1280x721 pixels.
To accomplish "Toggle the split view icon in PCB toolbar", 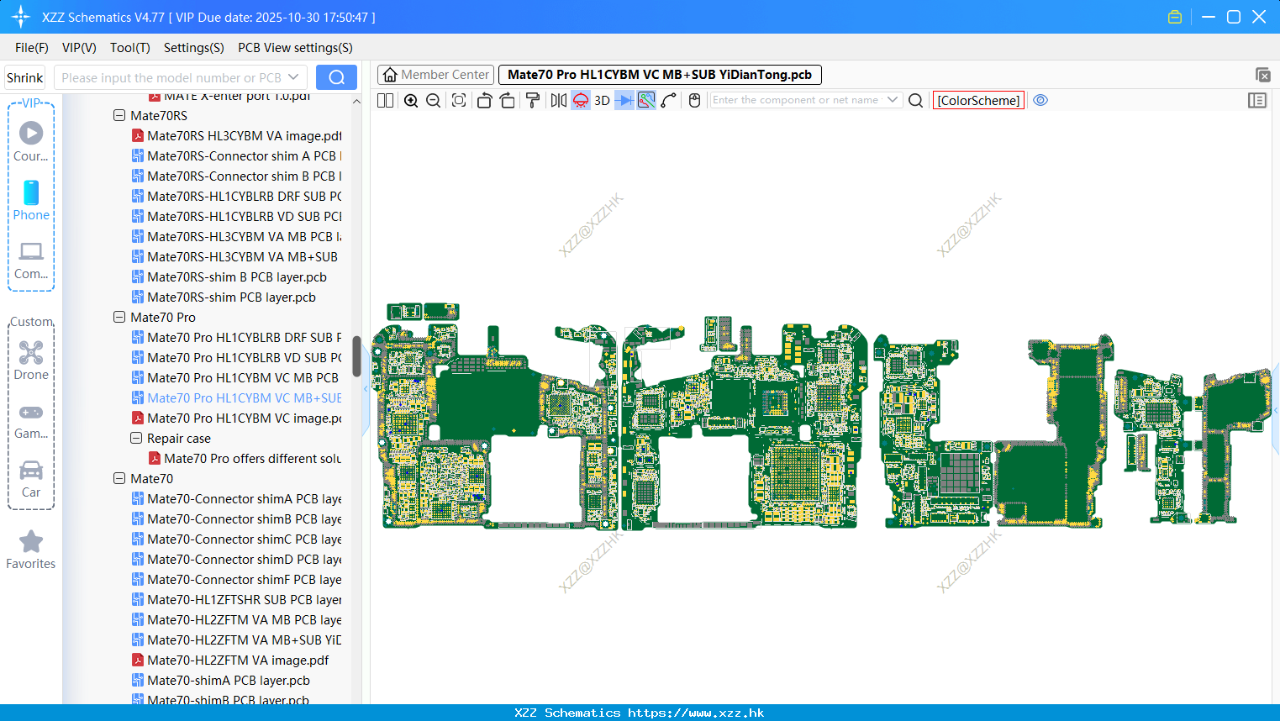I will pyautogui.click(x=385, y=100).
